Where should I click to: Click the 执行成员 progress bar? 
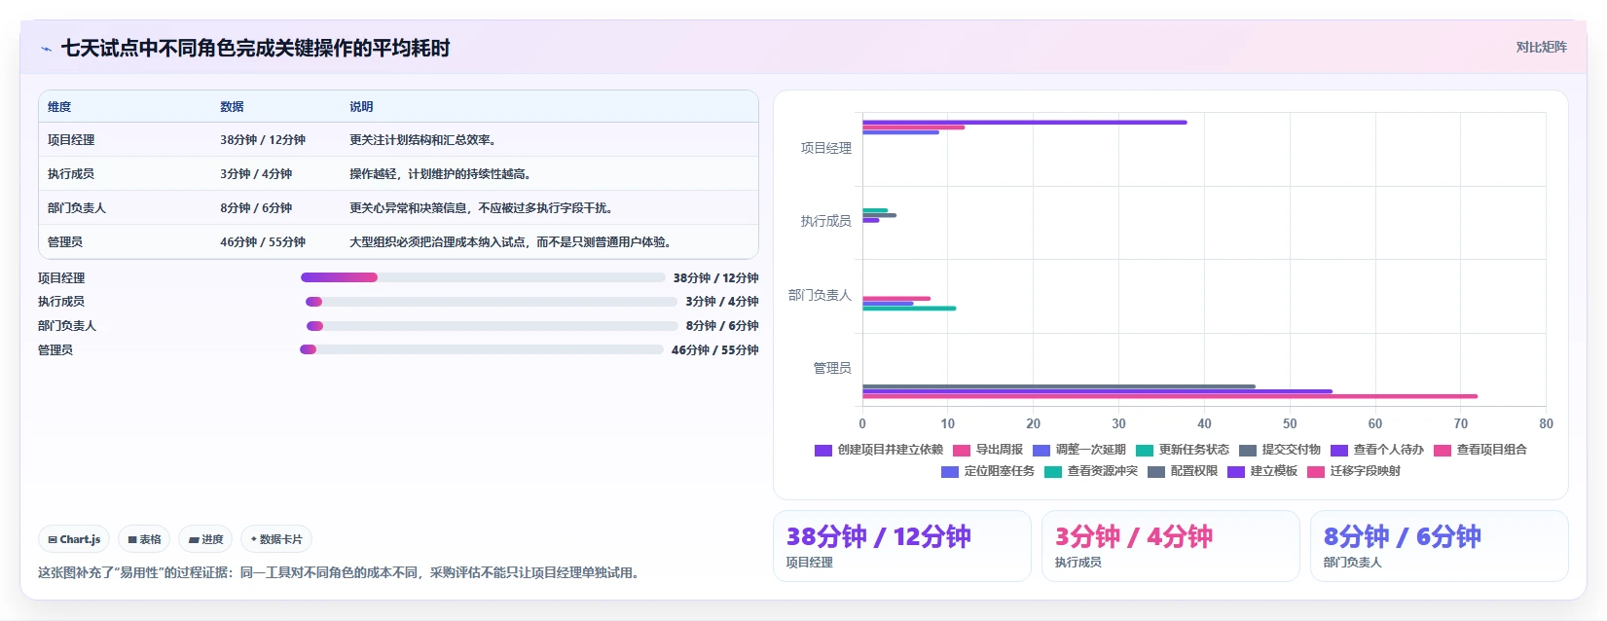[492, 302]
